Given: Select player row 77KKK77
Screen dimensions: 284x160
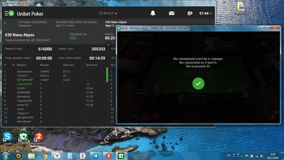Looking at the screenshot, I should point(54,76).
